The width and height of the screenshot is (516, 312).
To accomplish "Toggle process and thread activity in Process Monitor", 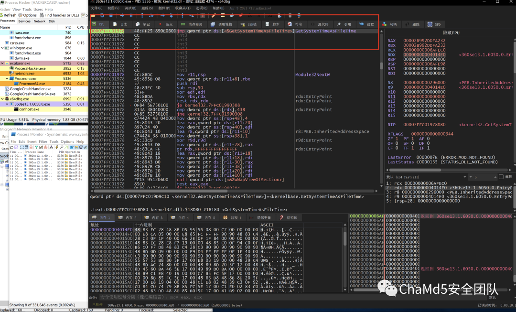I will 85,147.
